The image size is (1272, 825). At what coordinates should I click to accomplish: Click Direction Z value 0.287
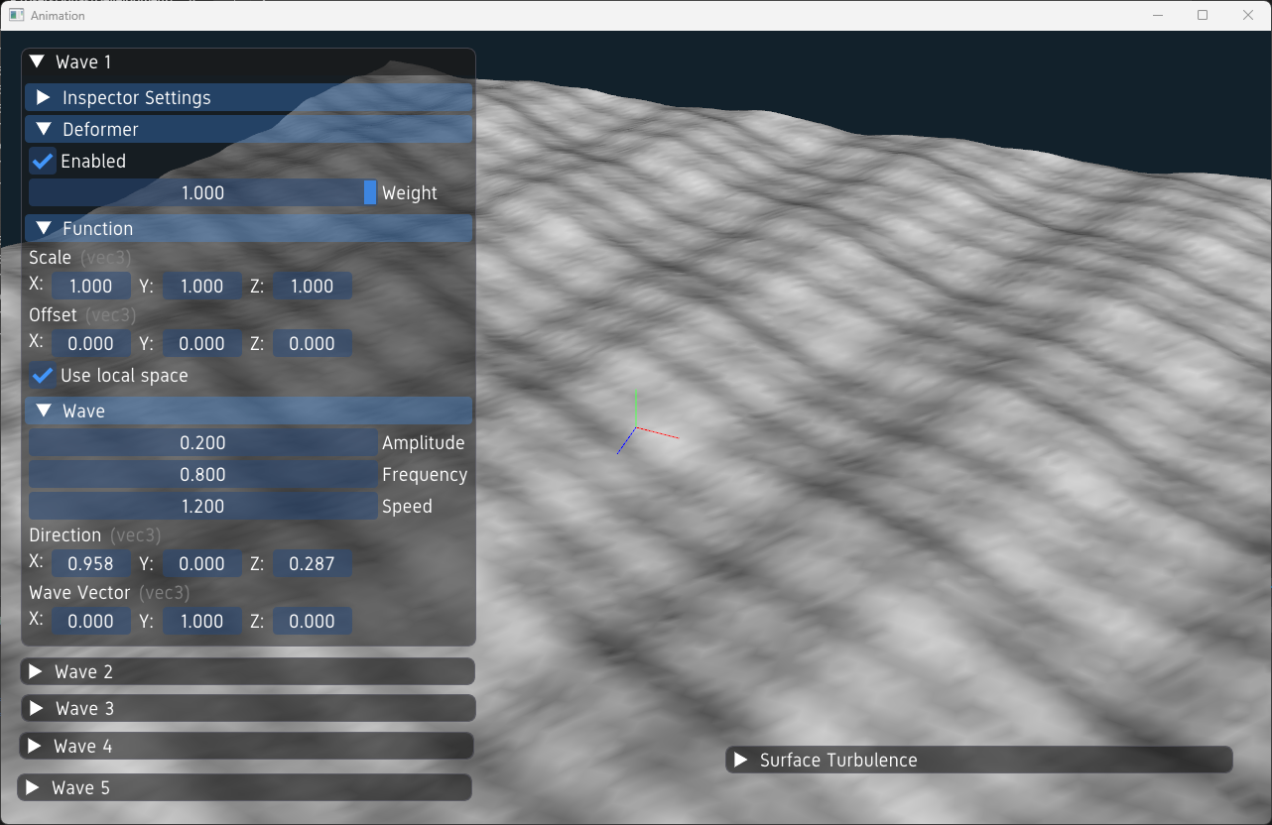pyautogui.click(x=313, y=563)
